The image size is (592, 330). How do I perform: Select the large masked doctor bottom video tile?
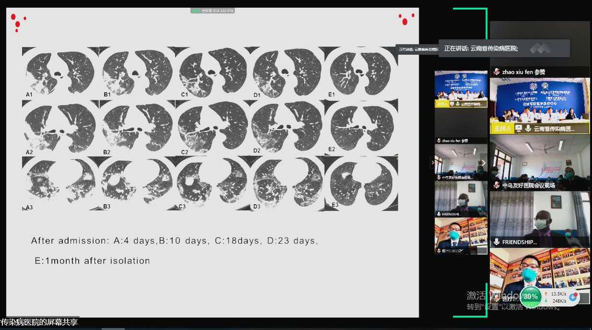pyautogui.click(x=539, y=276)
